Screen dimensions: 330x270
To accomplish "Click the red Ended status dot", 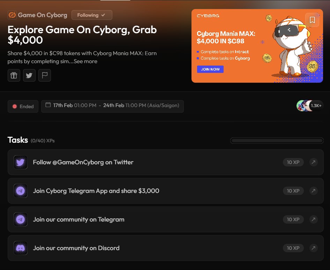I will coord(15,106).
